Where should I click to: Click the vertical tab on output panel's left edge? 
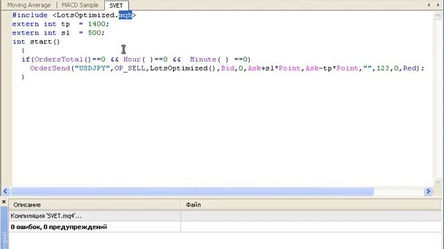click(4, 228)
